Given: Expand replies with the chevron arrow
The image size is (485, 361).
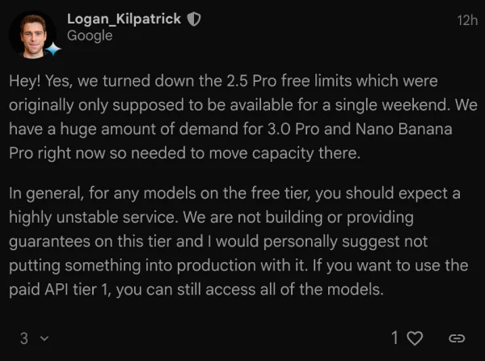Looking at the screenshot, I should [44, 338].
